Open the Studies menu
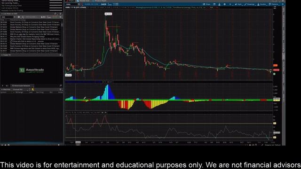The image size is (301, 169). pos(261,4)
